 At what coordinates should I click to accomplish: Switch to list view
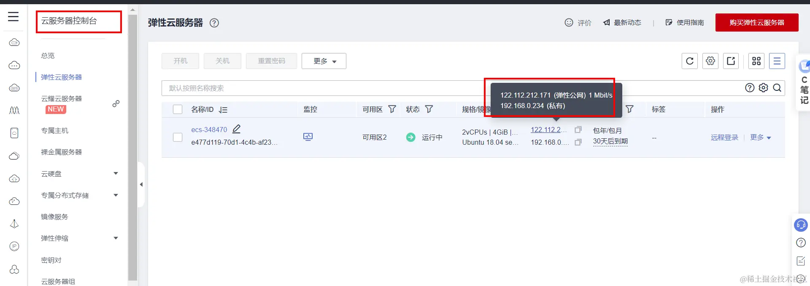point(777,61)
